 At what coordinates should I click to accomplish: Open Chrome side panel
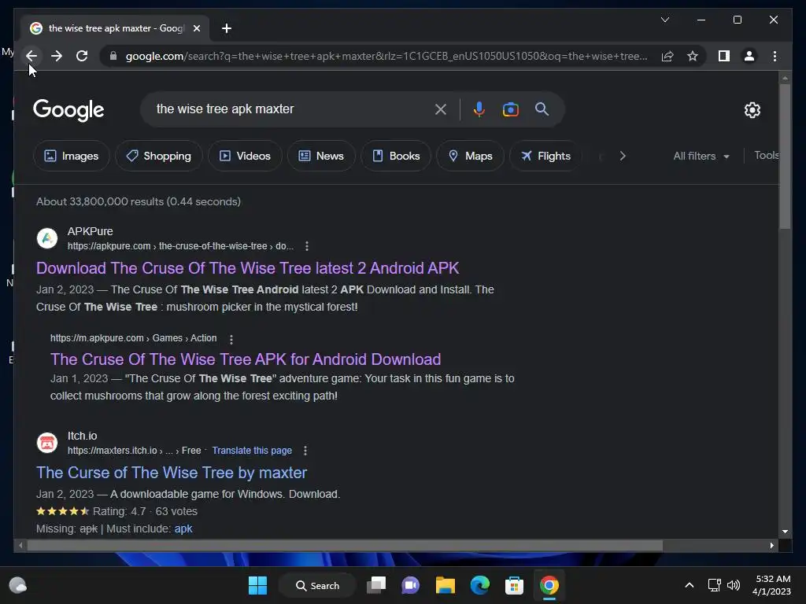(x=724, y=56)
